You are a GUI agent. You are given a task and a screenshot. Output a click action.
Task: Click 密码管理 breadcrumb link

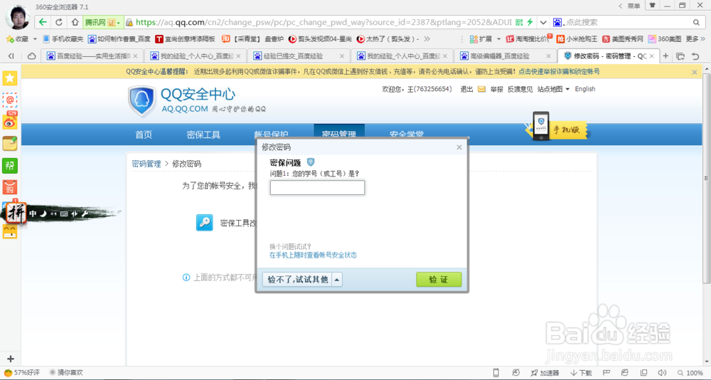(146, 164)
